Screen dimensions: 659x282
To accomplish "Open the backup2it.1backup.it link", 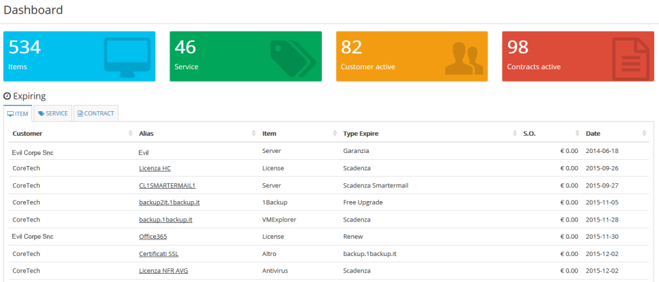I will tap(169, 202).
